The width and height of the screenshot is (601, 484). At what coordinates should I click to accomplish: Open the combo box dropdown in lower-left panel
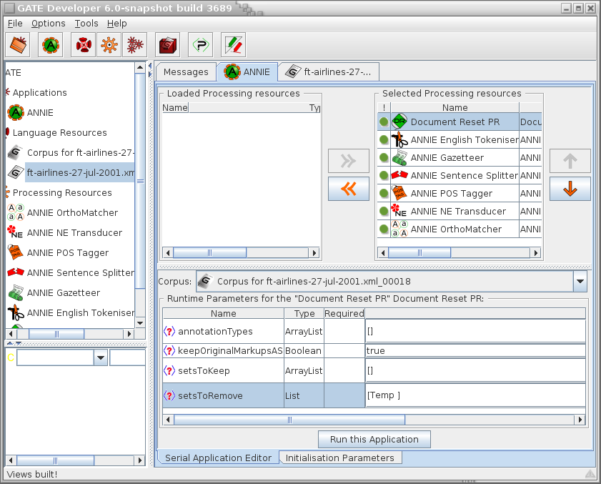[x=101, y=358]
